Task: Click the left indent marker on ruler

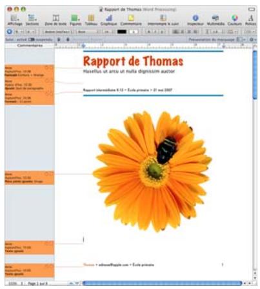Action: 83,46
